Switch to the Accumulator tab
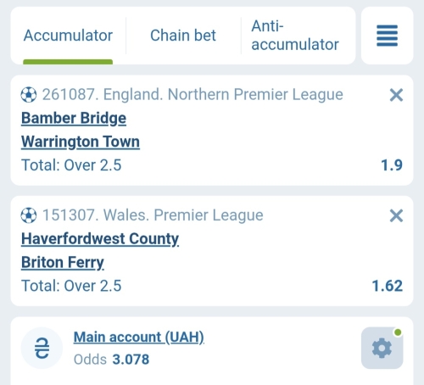 [x=68, y=36]
